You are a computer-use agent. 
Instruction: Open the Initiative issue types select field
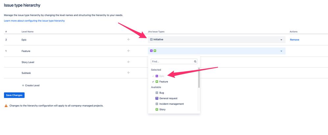pos(217,39)
